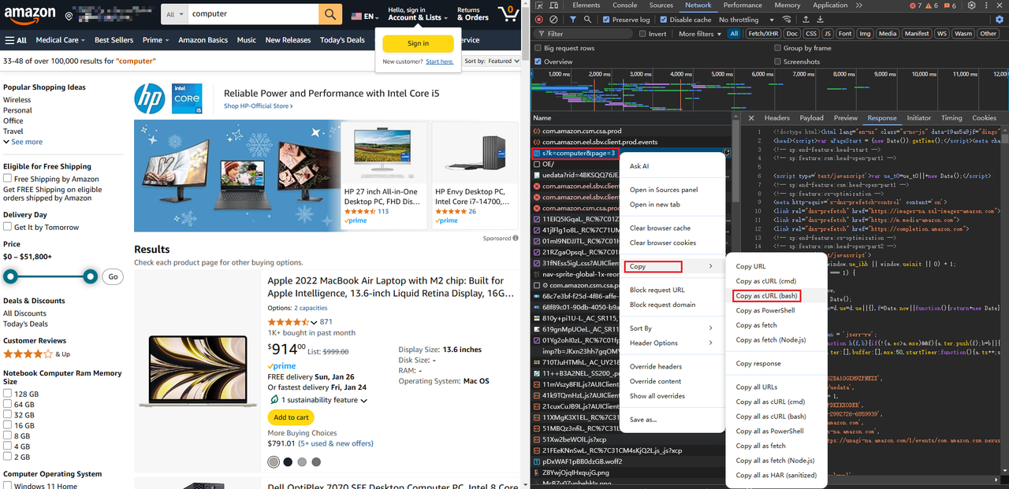Enable Group by frame

777,48
